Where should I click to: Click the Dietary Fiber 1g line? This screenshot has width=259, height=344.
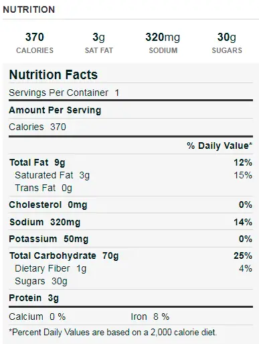pos(131,268)
